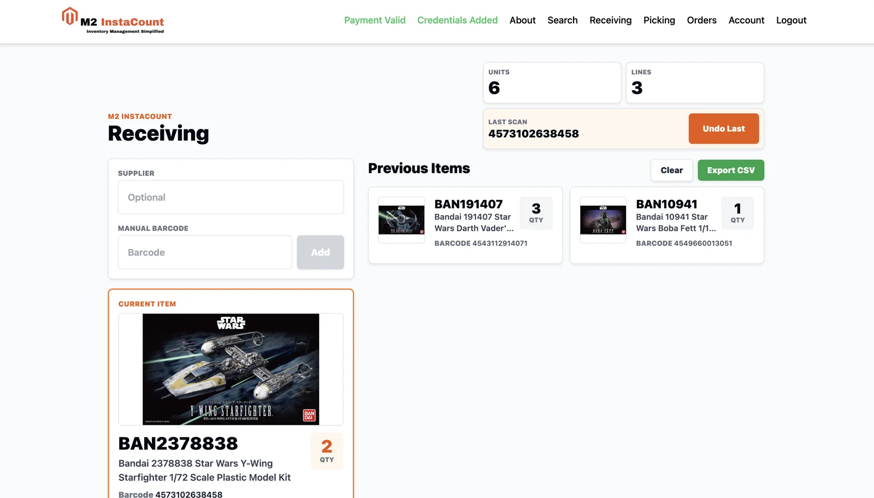Click the Add barcode button

(320, 252)
